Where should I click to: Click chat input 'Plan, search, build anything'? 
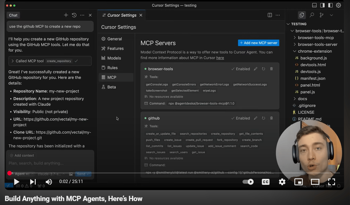pyautogui.click(x=36, y=163)
